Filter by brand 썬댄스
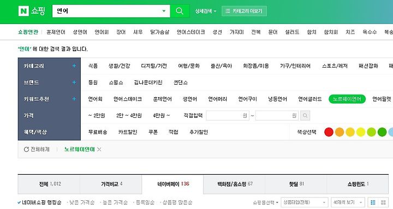The image size is (393, 209). 181,82
